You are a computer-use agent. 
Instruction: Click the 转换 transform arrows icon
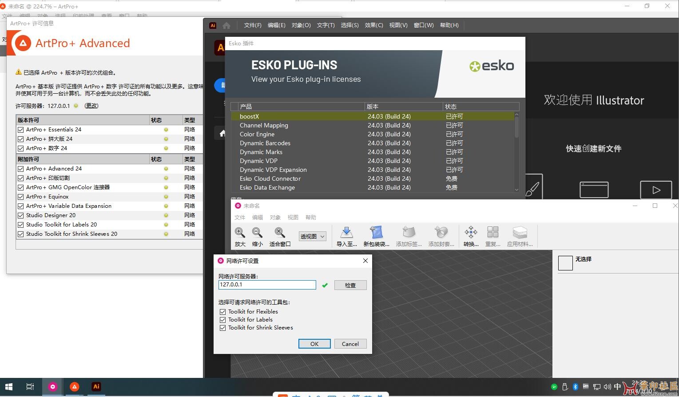pos(471,232)
